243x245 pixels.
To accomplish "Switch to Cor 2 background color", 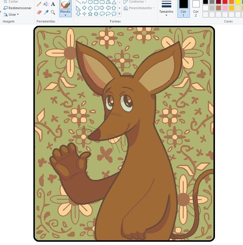I will coord(196,8).
